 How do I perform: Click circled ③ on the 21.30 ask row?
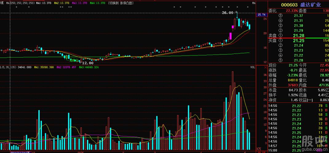(281, 25)
